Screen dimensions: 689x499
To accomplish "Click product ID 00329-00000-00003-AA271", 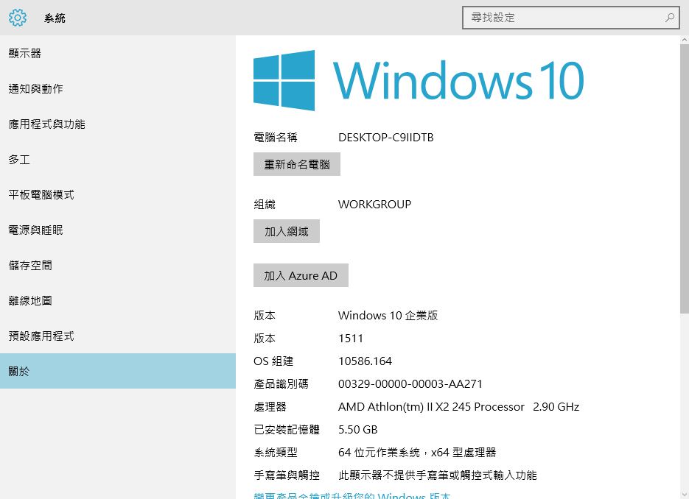I will [x=410, y=384].
